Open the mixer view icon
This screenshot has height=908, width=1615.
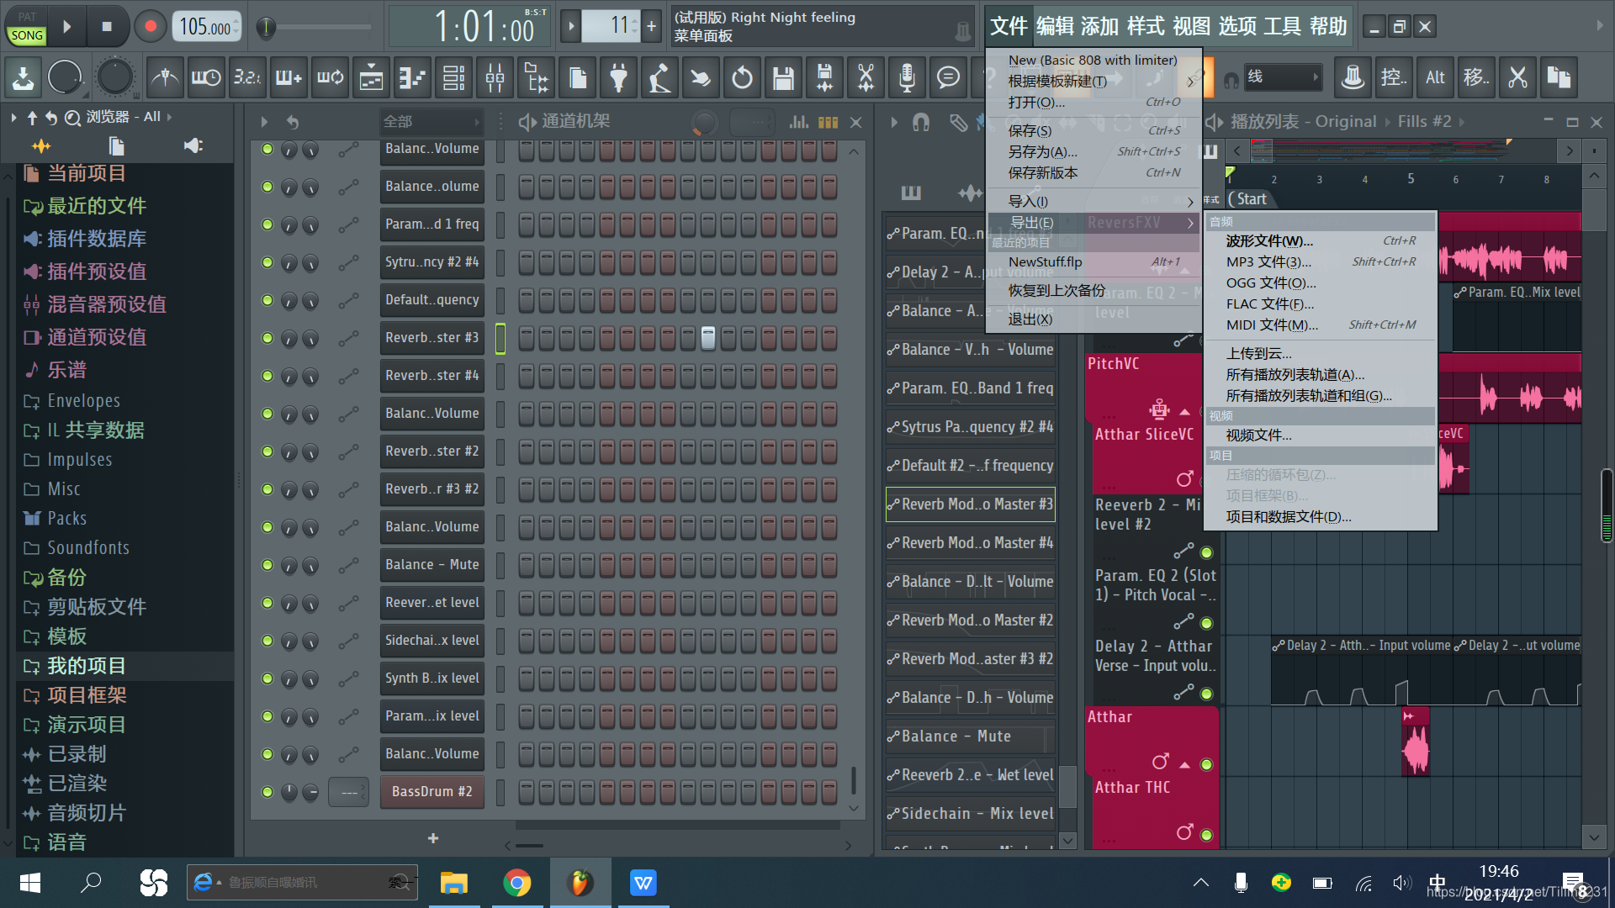[495, 78]
